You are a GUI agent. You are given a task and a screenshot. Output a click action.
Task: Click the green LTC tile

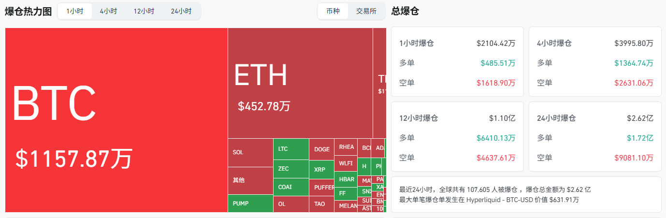coord(291,149)
